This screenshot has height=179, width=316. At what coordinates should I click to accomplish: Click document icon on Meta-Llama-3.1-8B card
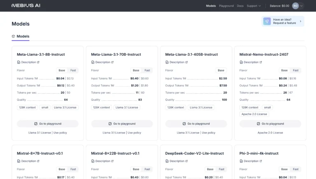tap(19, 62)
